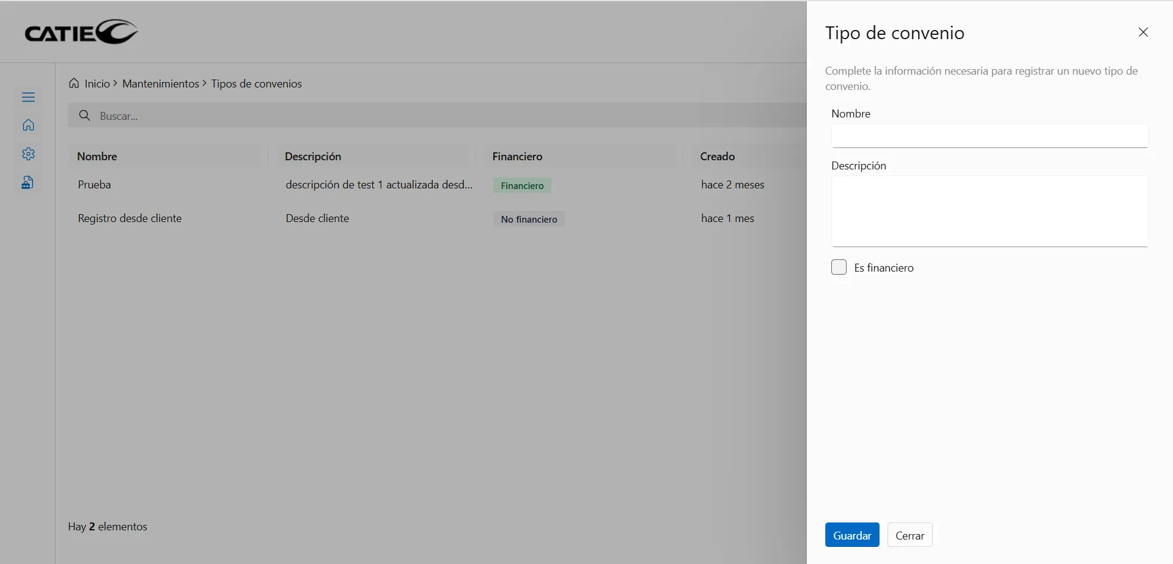Image resolution: width=1173 pixels, height=564 pixels.
Task: Go to Mantenimientos in the breadcrumb
Action: pyautogui.click(x=161, y=84)
